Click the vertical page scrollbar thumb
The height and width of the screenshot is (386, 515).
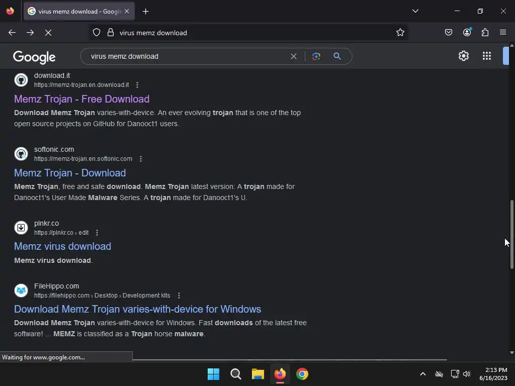click(511, 234)
